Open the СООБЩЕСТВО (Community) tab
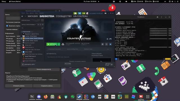 tap(64, 16)
